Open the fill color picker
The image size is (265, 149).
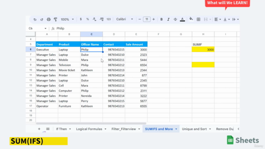[191, 19]
